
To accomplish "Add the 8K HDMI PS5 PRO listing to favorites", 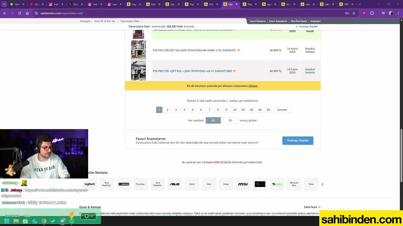I will tap(239, 50).
